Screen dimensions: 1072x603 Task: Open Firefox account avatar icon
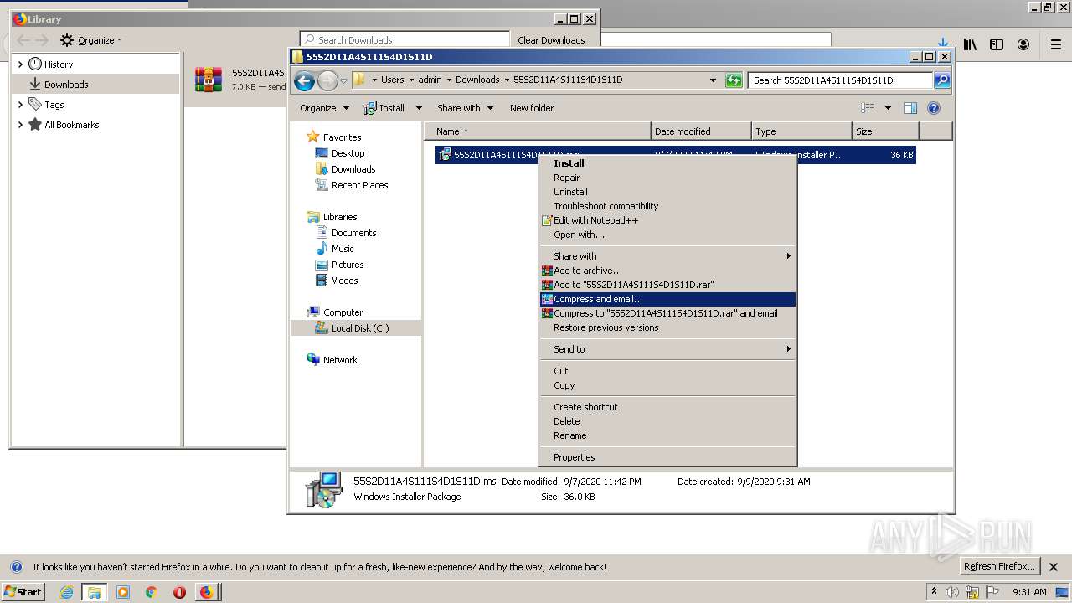(x=1023, y=44)
